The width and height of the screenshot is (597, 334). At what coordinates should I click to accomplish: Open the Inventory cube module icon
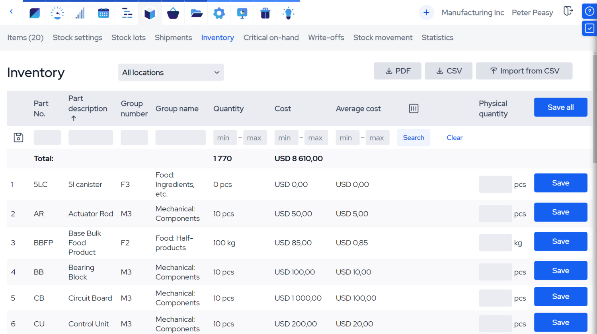(x=150, y=13)
